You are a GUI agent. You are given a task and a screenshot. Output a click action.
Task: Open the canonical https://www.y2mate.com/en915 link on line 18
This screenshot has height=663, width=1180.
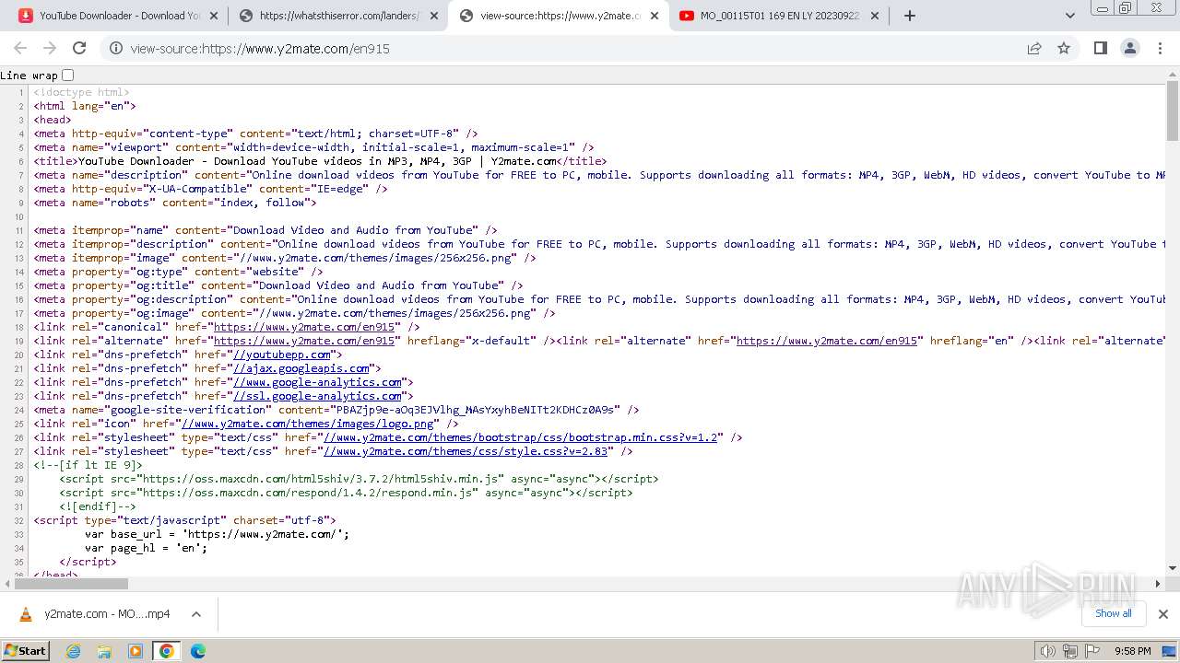pyautogui.click(x=304, y=327)
